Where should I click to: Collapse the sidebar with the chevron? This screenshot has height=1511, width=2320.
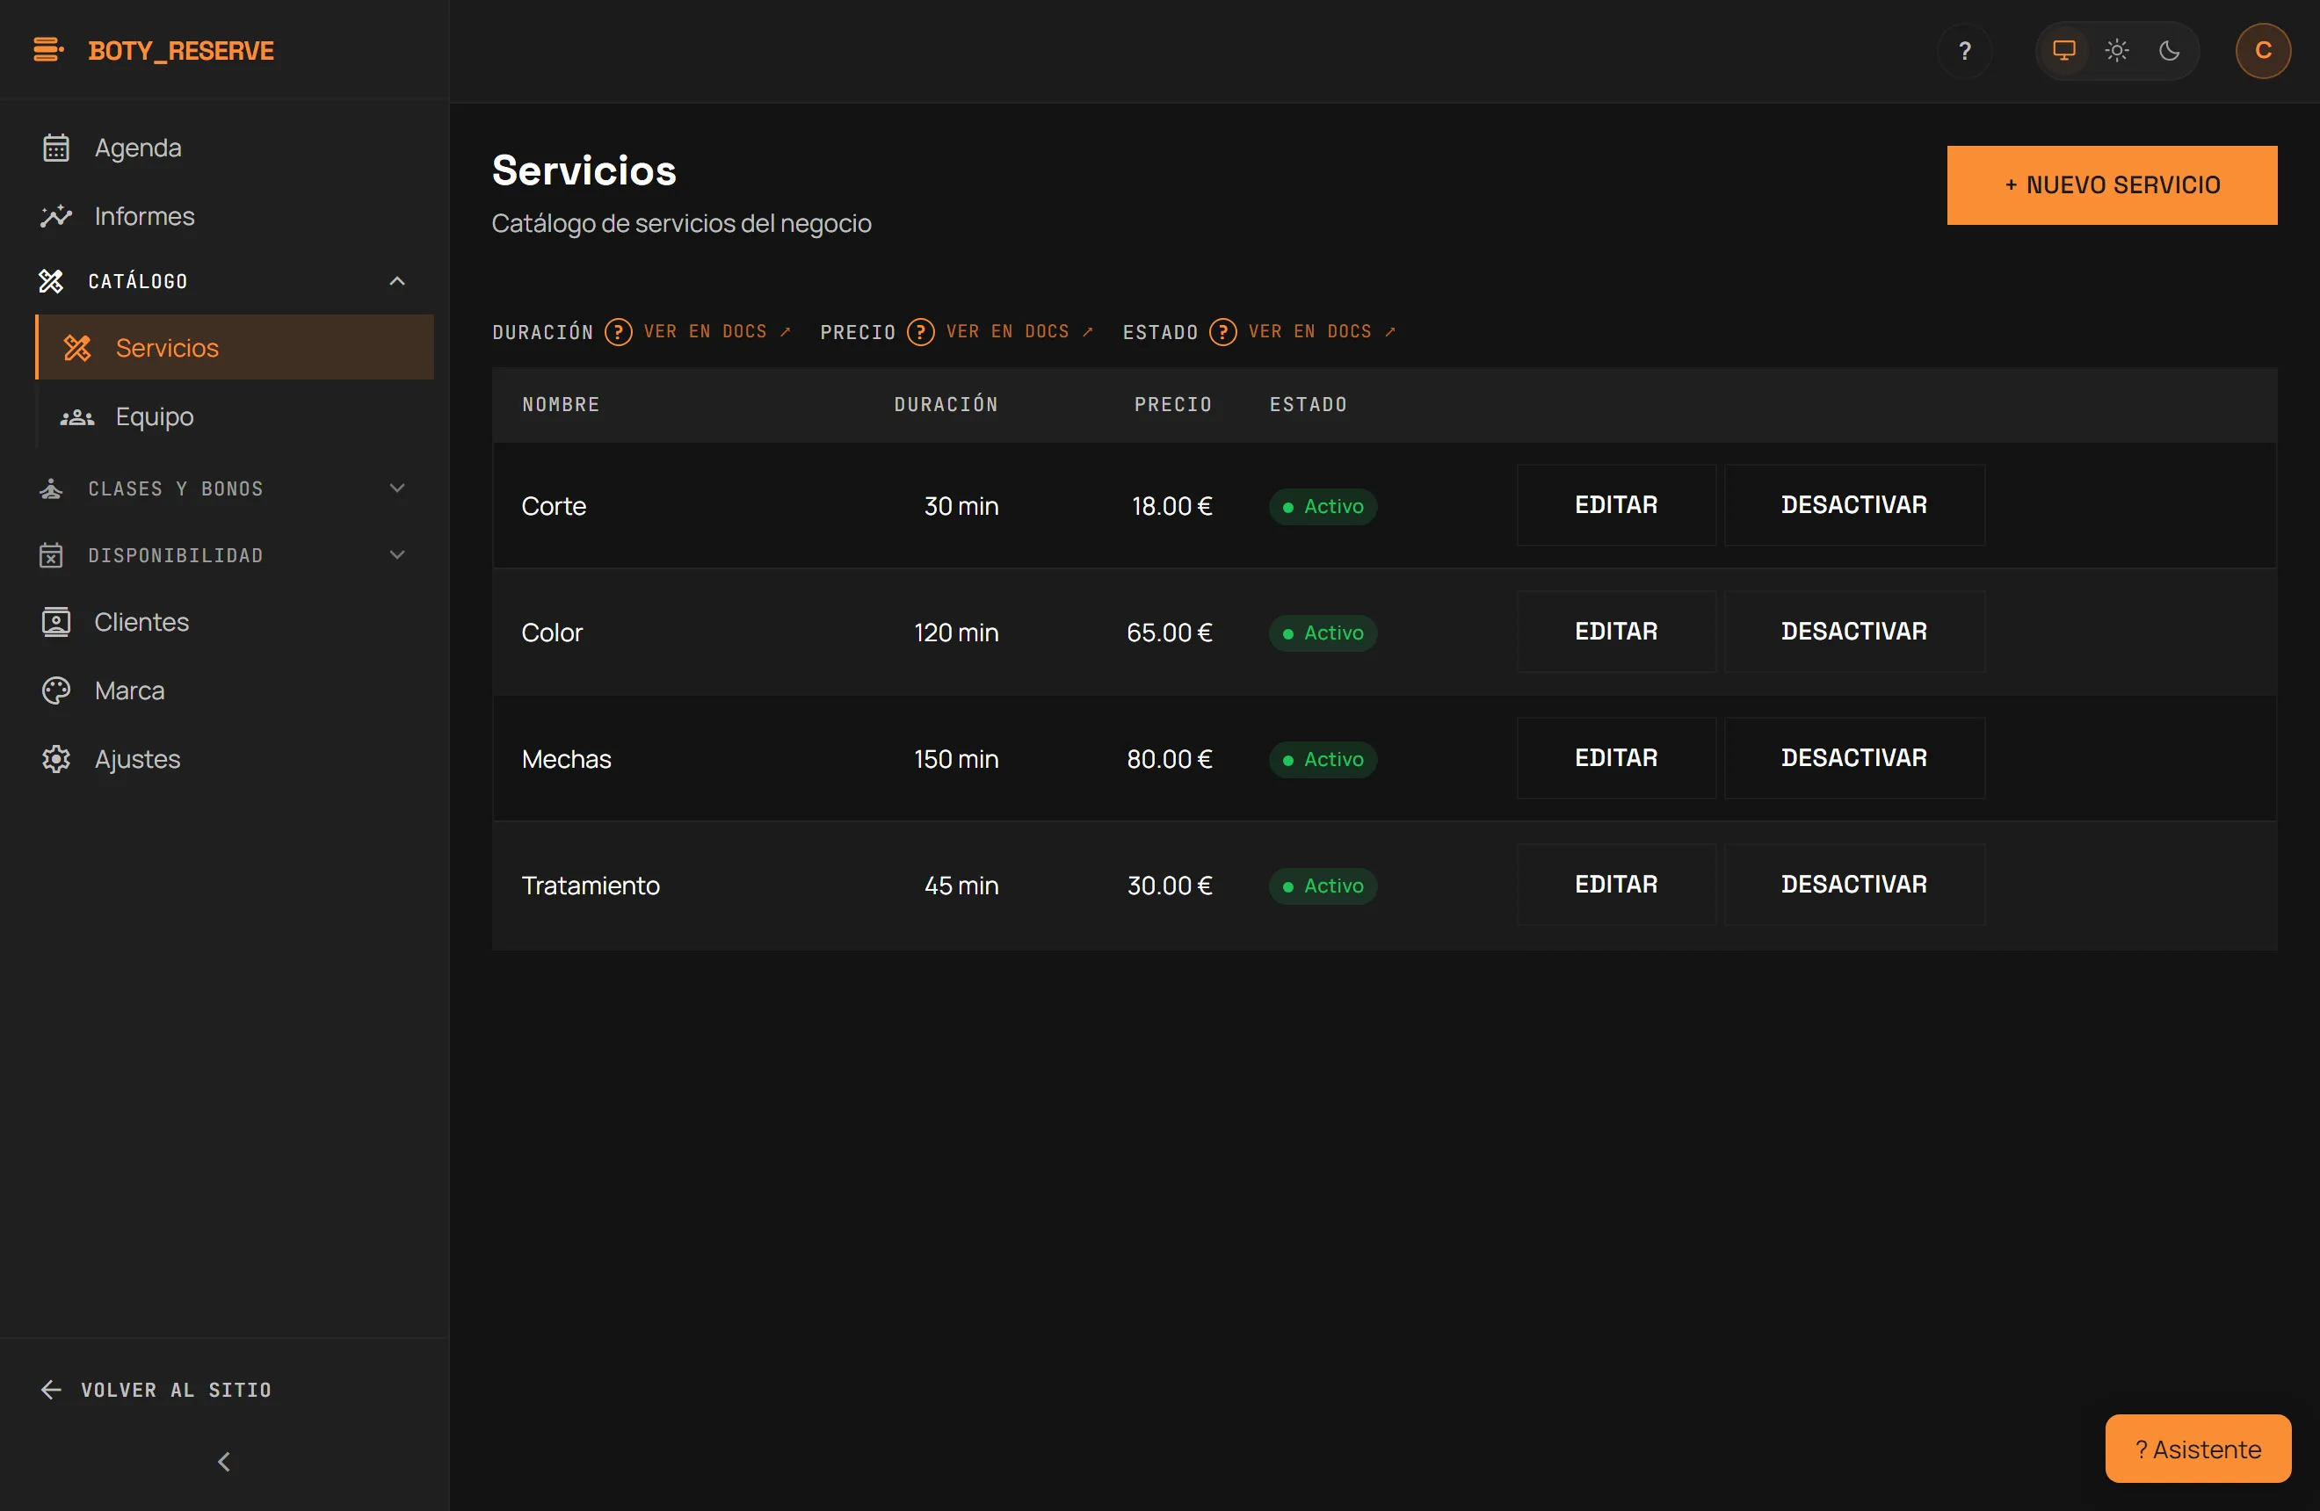224,1461
